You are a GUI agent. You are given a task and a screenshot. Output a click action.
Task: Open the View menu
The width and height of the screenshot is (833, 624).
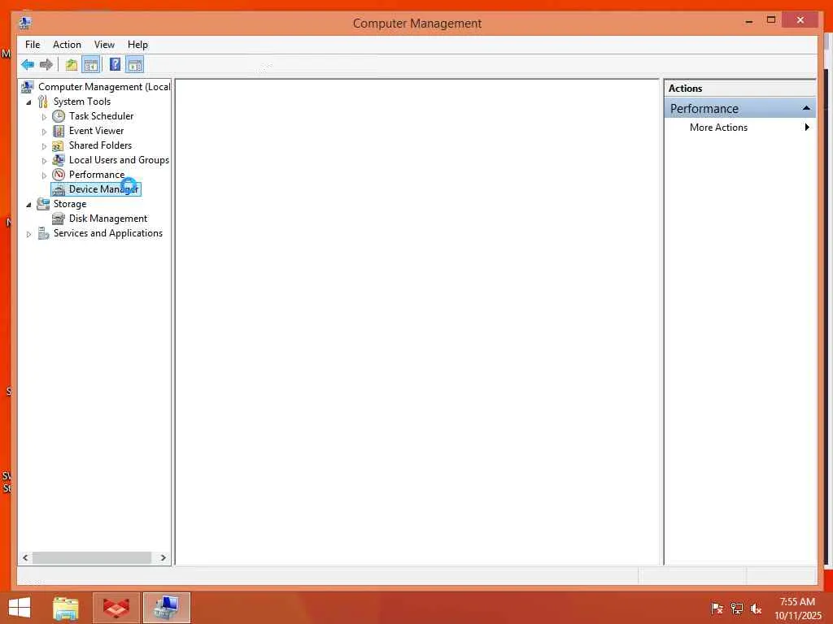click(x=104, y=45)
